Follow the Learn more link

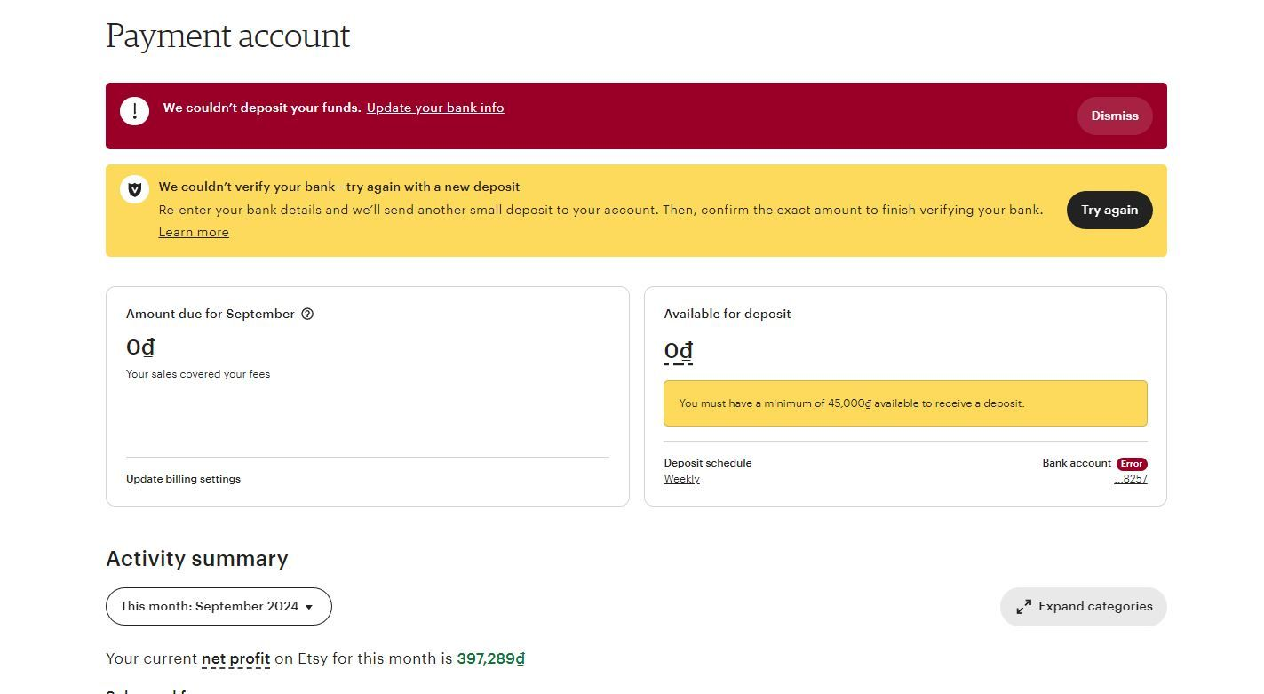click(x=194, y=233)
